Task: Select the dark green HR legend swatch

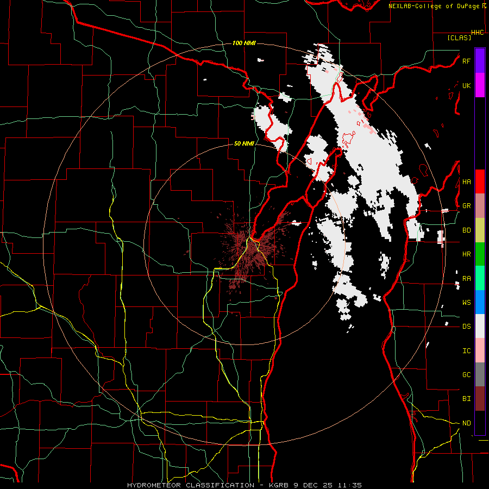Action: pyautogui.click(x=480, y=254)
